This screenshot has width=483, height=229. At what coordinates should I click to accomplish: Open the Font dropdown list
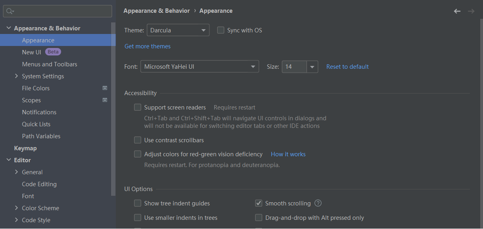tap(200, 67)
